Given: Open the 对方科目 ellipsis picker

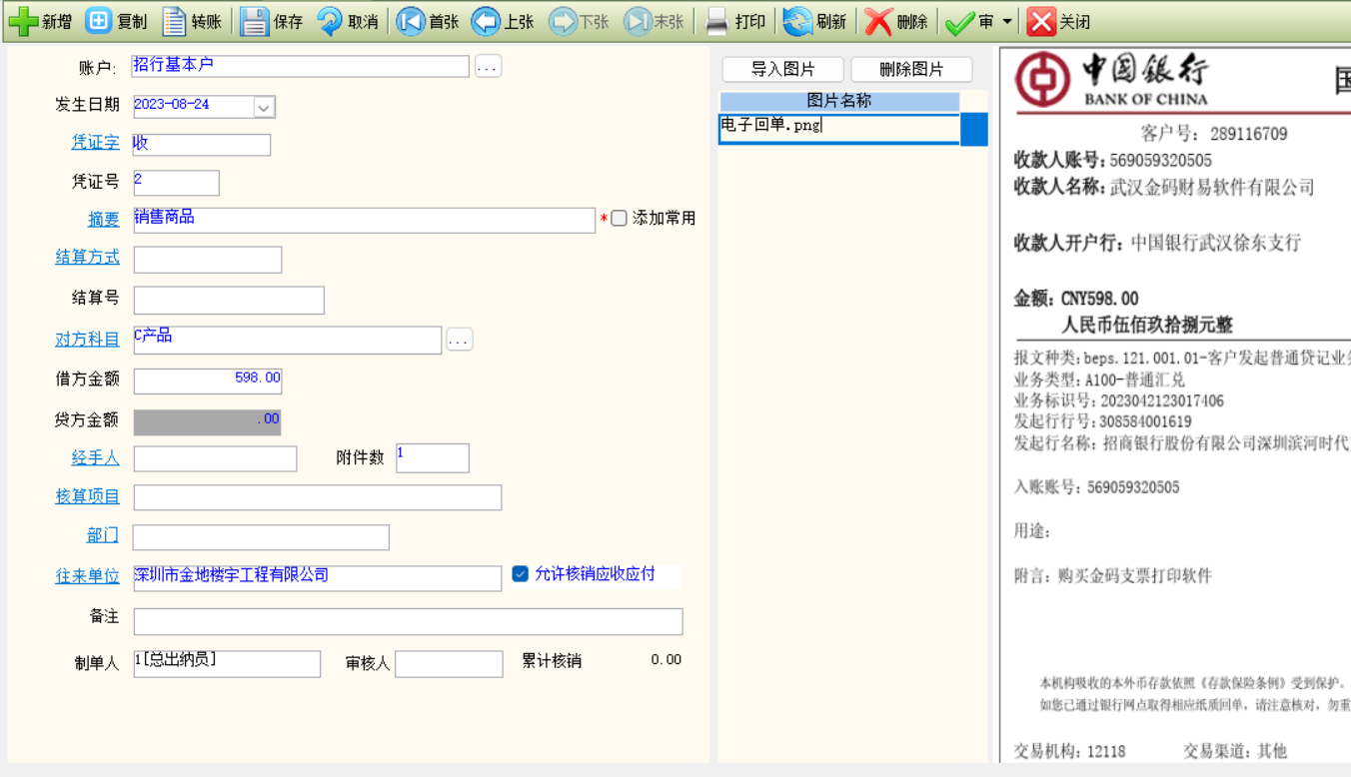Looking at the screenshot, I should click(x=459, y=340).
